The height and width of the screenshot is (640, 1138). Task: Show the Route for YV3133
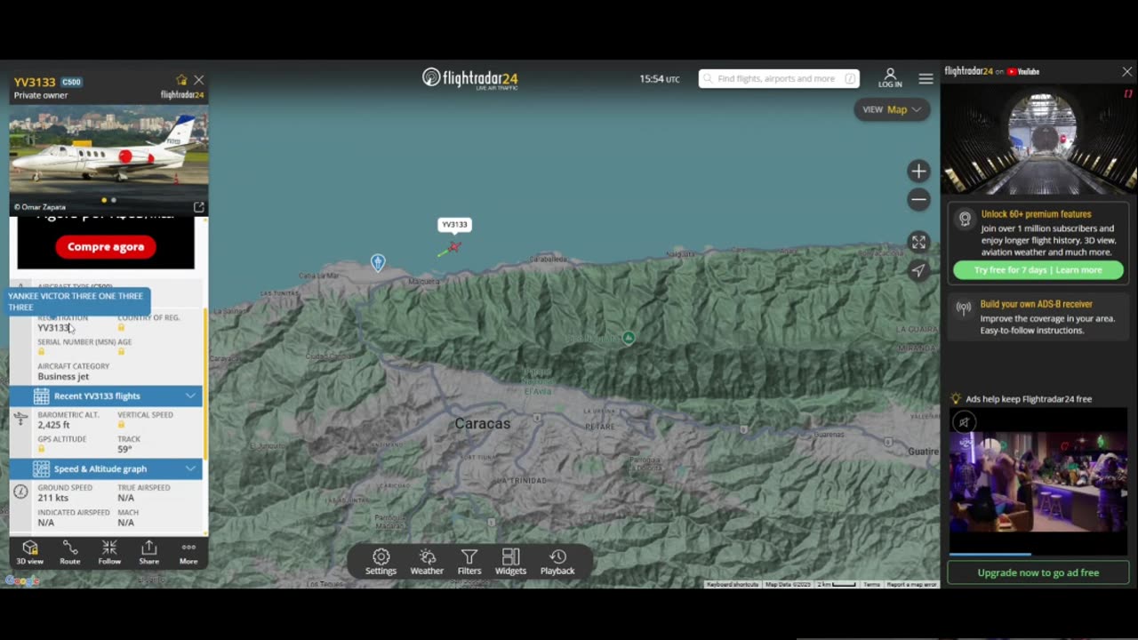click(69, 552)
